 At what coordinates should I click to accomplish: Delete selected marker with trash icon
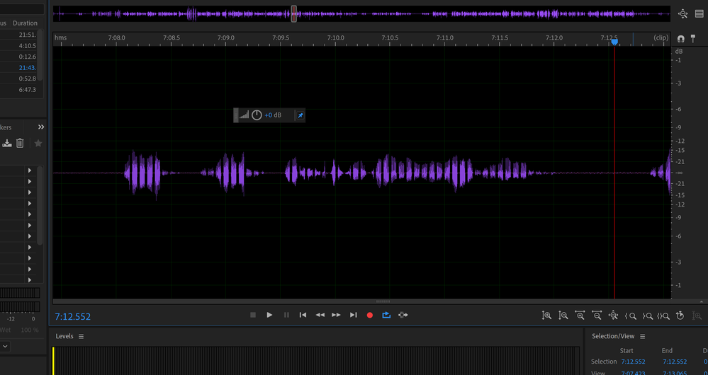pos(20,144)
